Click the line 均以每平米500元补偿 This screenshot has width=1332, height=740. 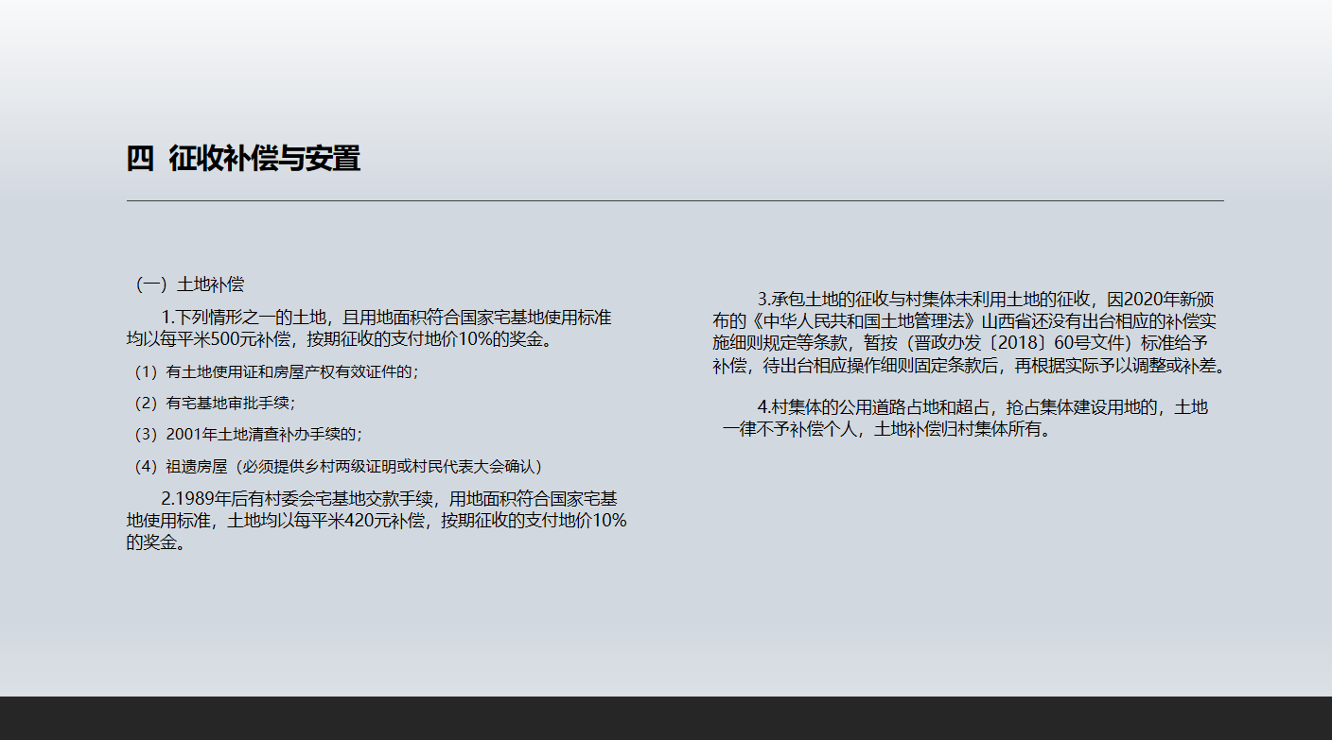[x=340, y=339]
